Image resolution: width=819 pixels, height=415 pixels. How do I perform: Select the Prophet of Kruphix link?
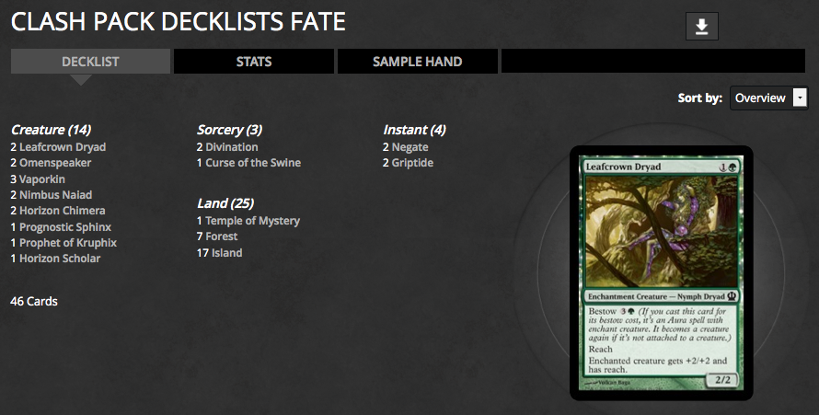(68, 243)
